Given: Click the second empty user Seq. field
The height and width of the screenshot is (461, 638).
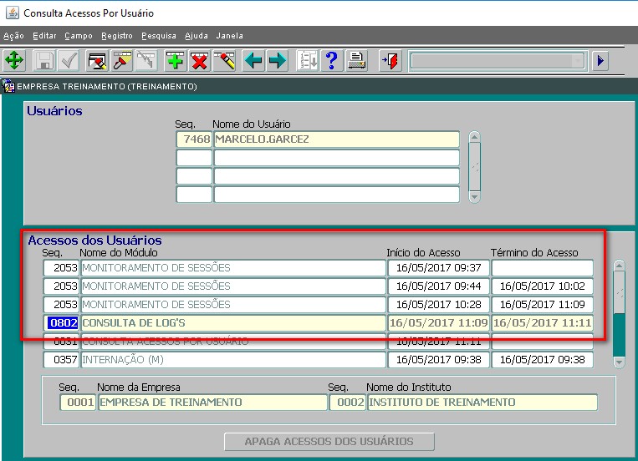Looking at the screenshot, I should pyautogui.click(x=194, y=176).
